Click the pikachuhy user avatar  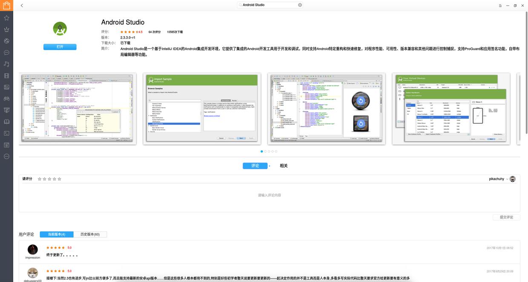(x=513, y=179)
